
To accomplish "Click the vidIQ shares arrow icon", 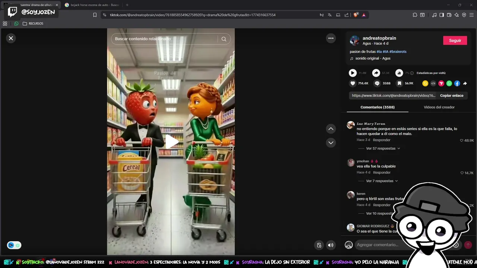I will (x=376, y=73).
